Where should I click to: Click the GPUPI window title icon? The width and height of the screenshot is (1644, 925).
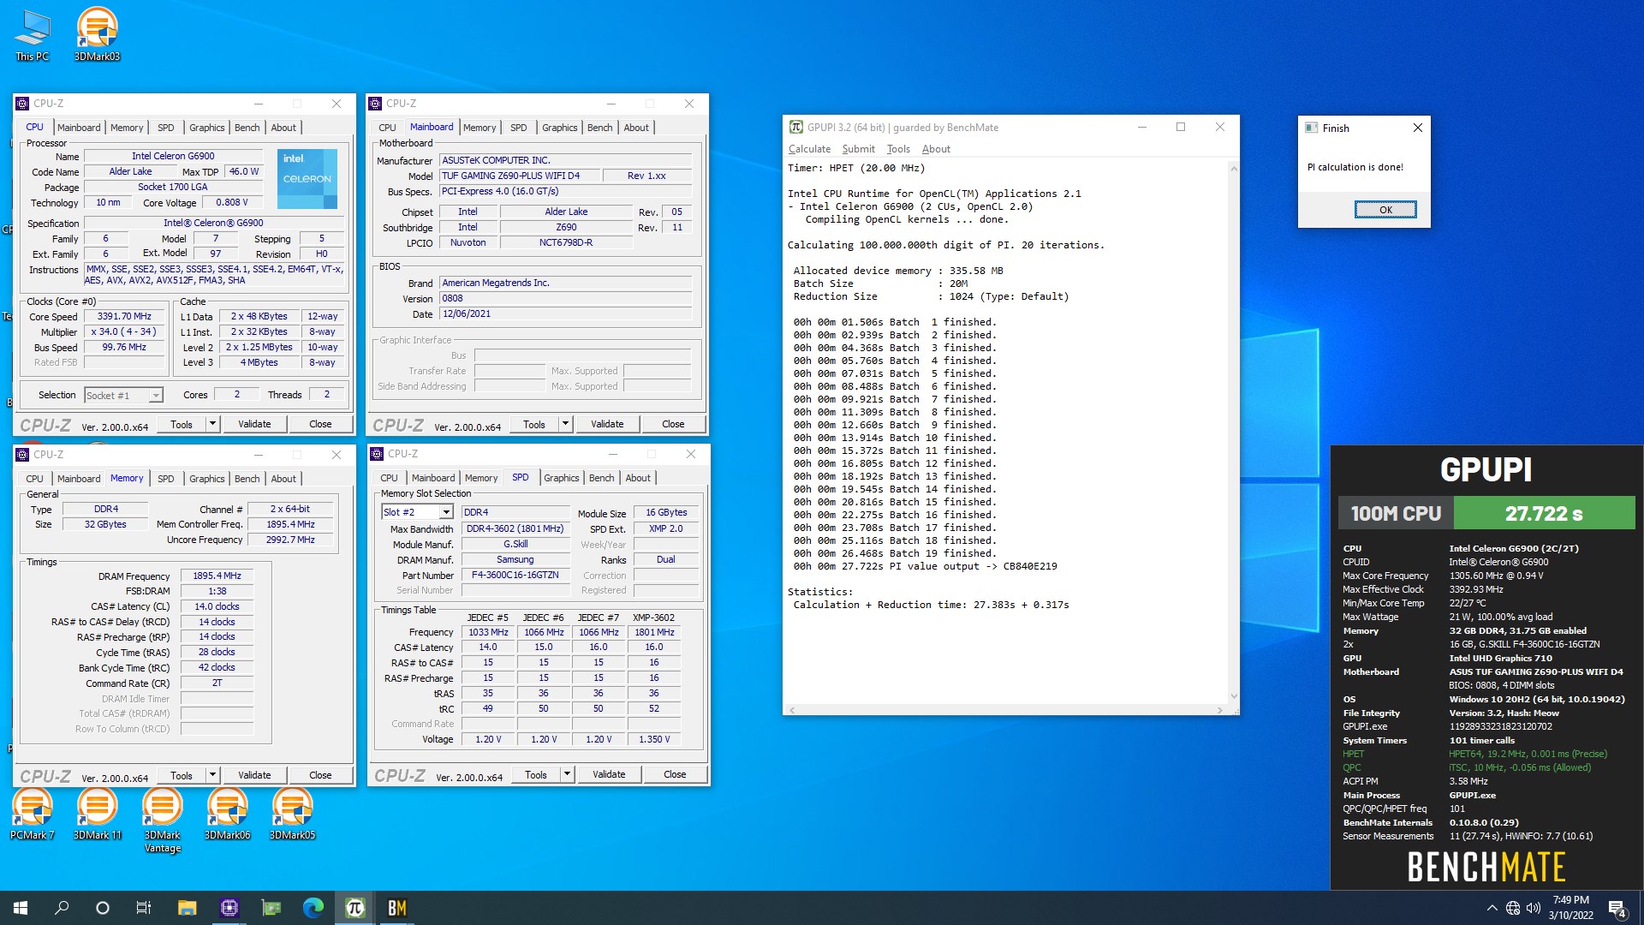pyautogui.click(x=795, y=127)
